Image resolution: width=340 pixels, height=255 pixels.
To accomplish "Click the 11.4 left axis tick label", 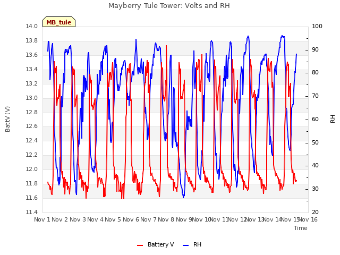I will click(32, 212).
